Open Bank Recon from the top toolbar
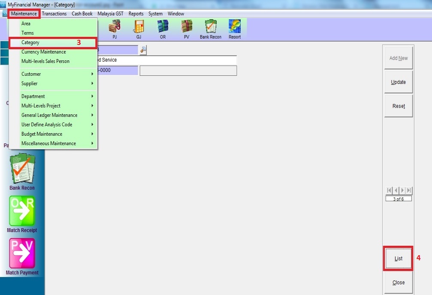Screen dimensions: 432x295 (211, 28)
